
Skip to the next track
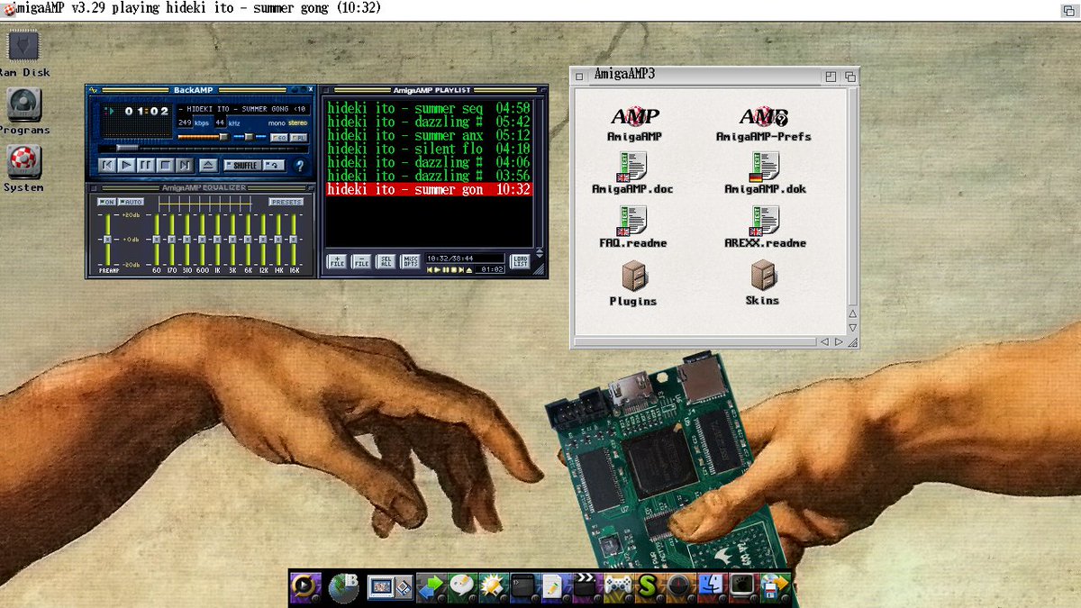click(x=185, y=165)
